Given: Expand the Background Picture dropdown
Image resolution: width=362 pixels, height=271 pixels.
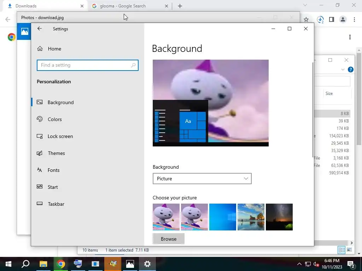Looking at the screenshot, I should coord(202,179).
